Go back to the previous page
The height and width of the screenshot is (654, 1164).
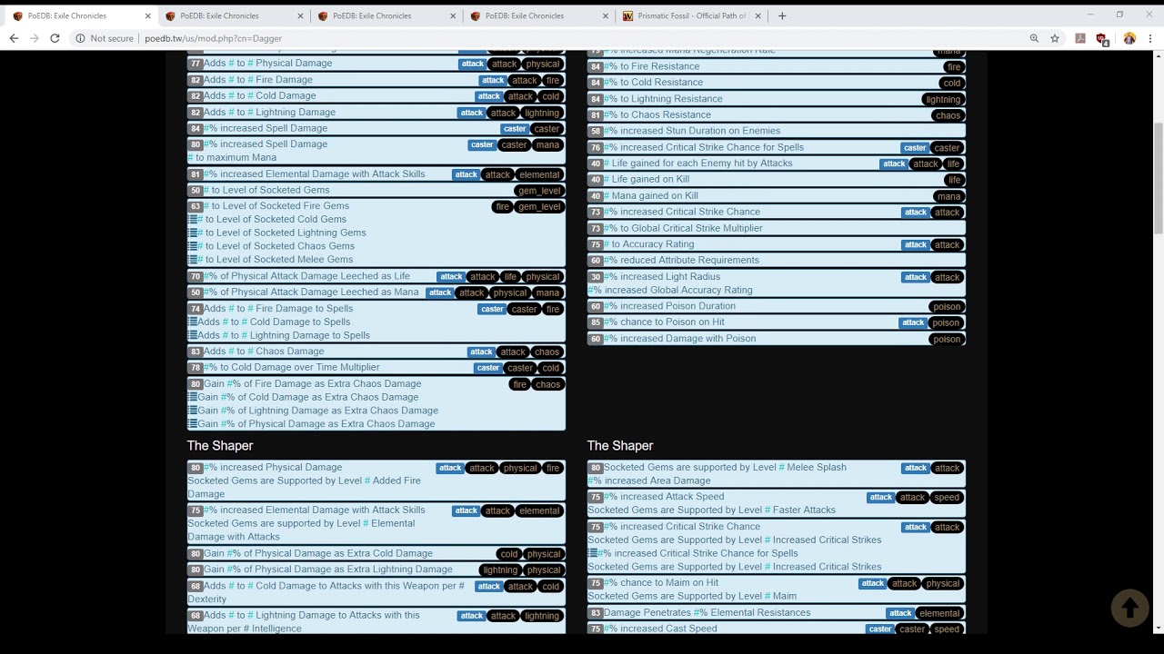click(14, 38)
